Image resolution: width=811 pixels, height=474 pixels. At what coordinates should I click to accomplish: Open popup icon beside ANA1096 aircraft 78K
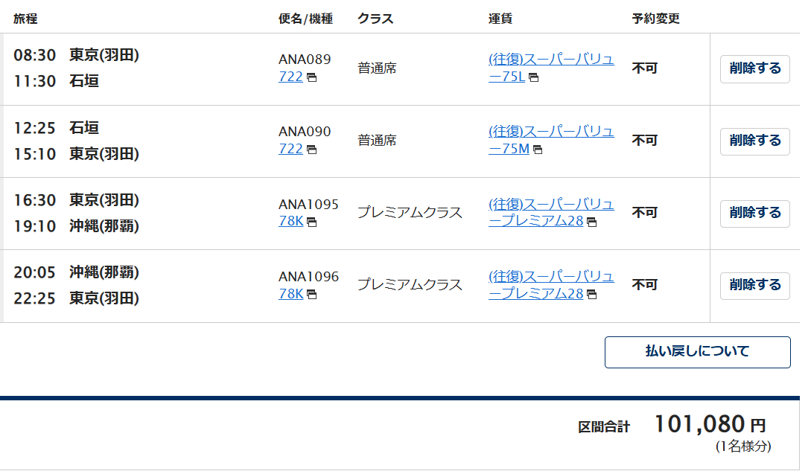(311, 294)
